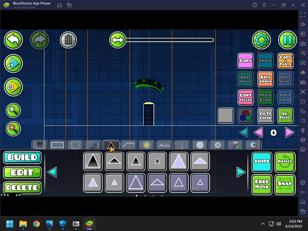Toggle the Free Move button
The height and width of the screenshot is (231, 308).
(262, 185)
